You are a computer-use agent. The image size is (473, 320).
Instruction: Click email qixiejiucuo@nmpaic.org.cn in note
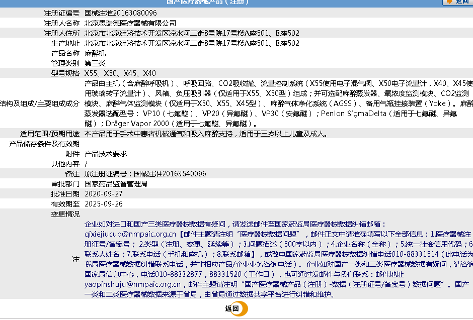click(130, 234)
